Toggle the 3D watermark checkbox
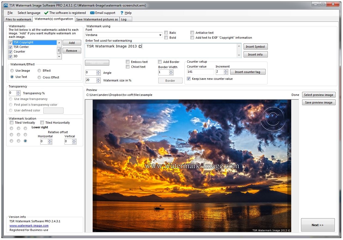The height and width of the screenshot is (240, 343). pyautogui.click(x=11, y=56)
